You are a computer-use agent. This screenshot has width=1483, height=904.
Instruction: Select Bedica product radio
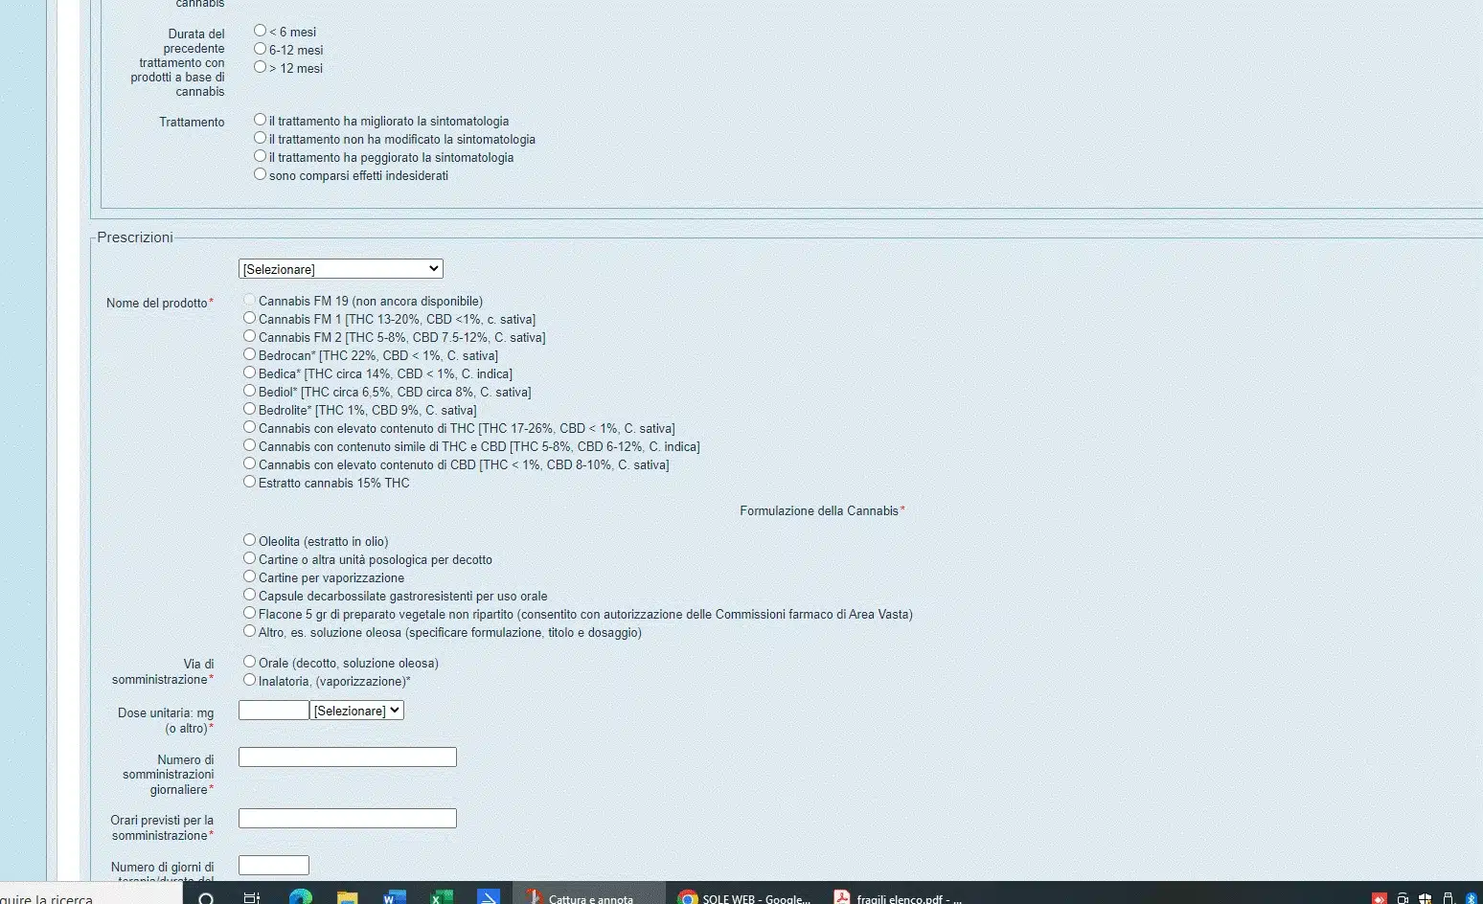pyautogui.click(x=249, y=373)
